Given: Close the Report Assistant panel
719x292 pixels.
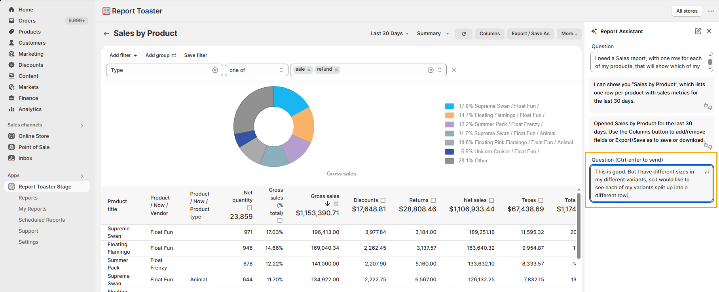Looking at the screenshot, I should [x=709, y=31].
